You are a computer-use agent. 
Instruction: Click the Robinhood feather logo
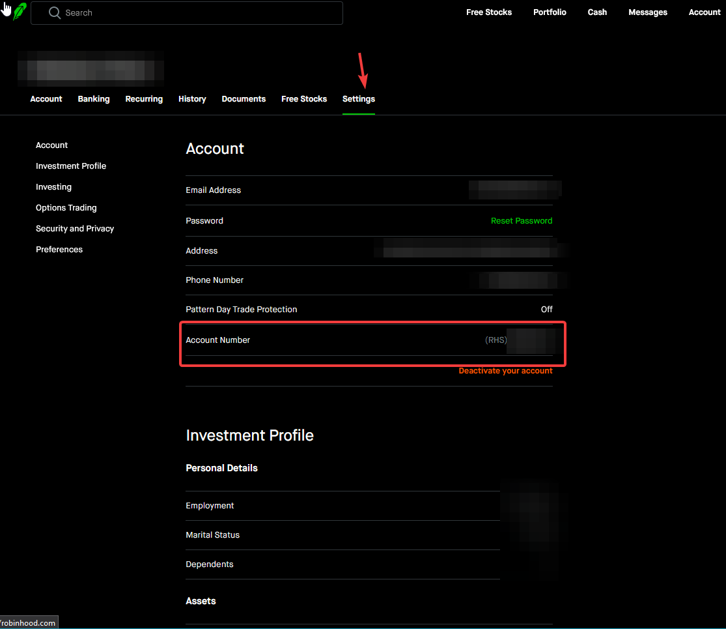pyautogui.click(x=20, y=12)
